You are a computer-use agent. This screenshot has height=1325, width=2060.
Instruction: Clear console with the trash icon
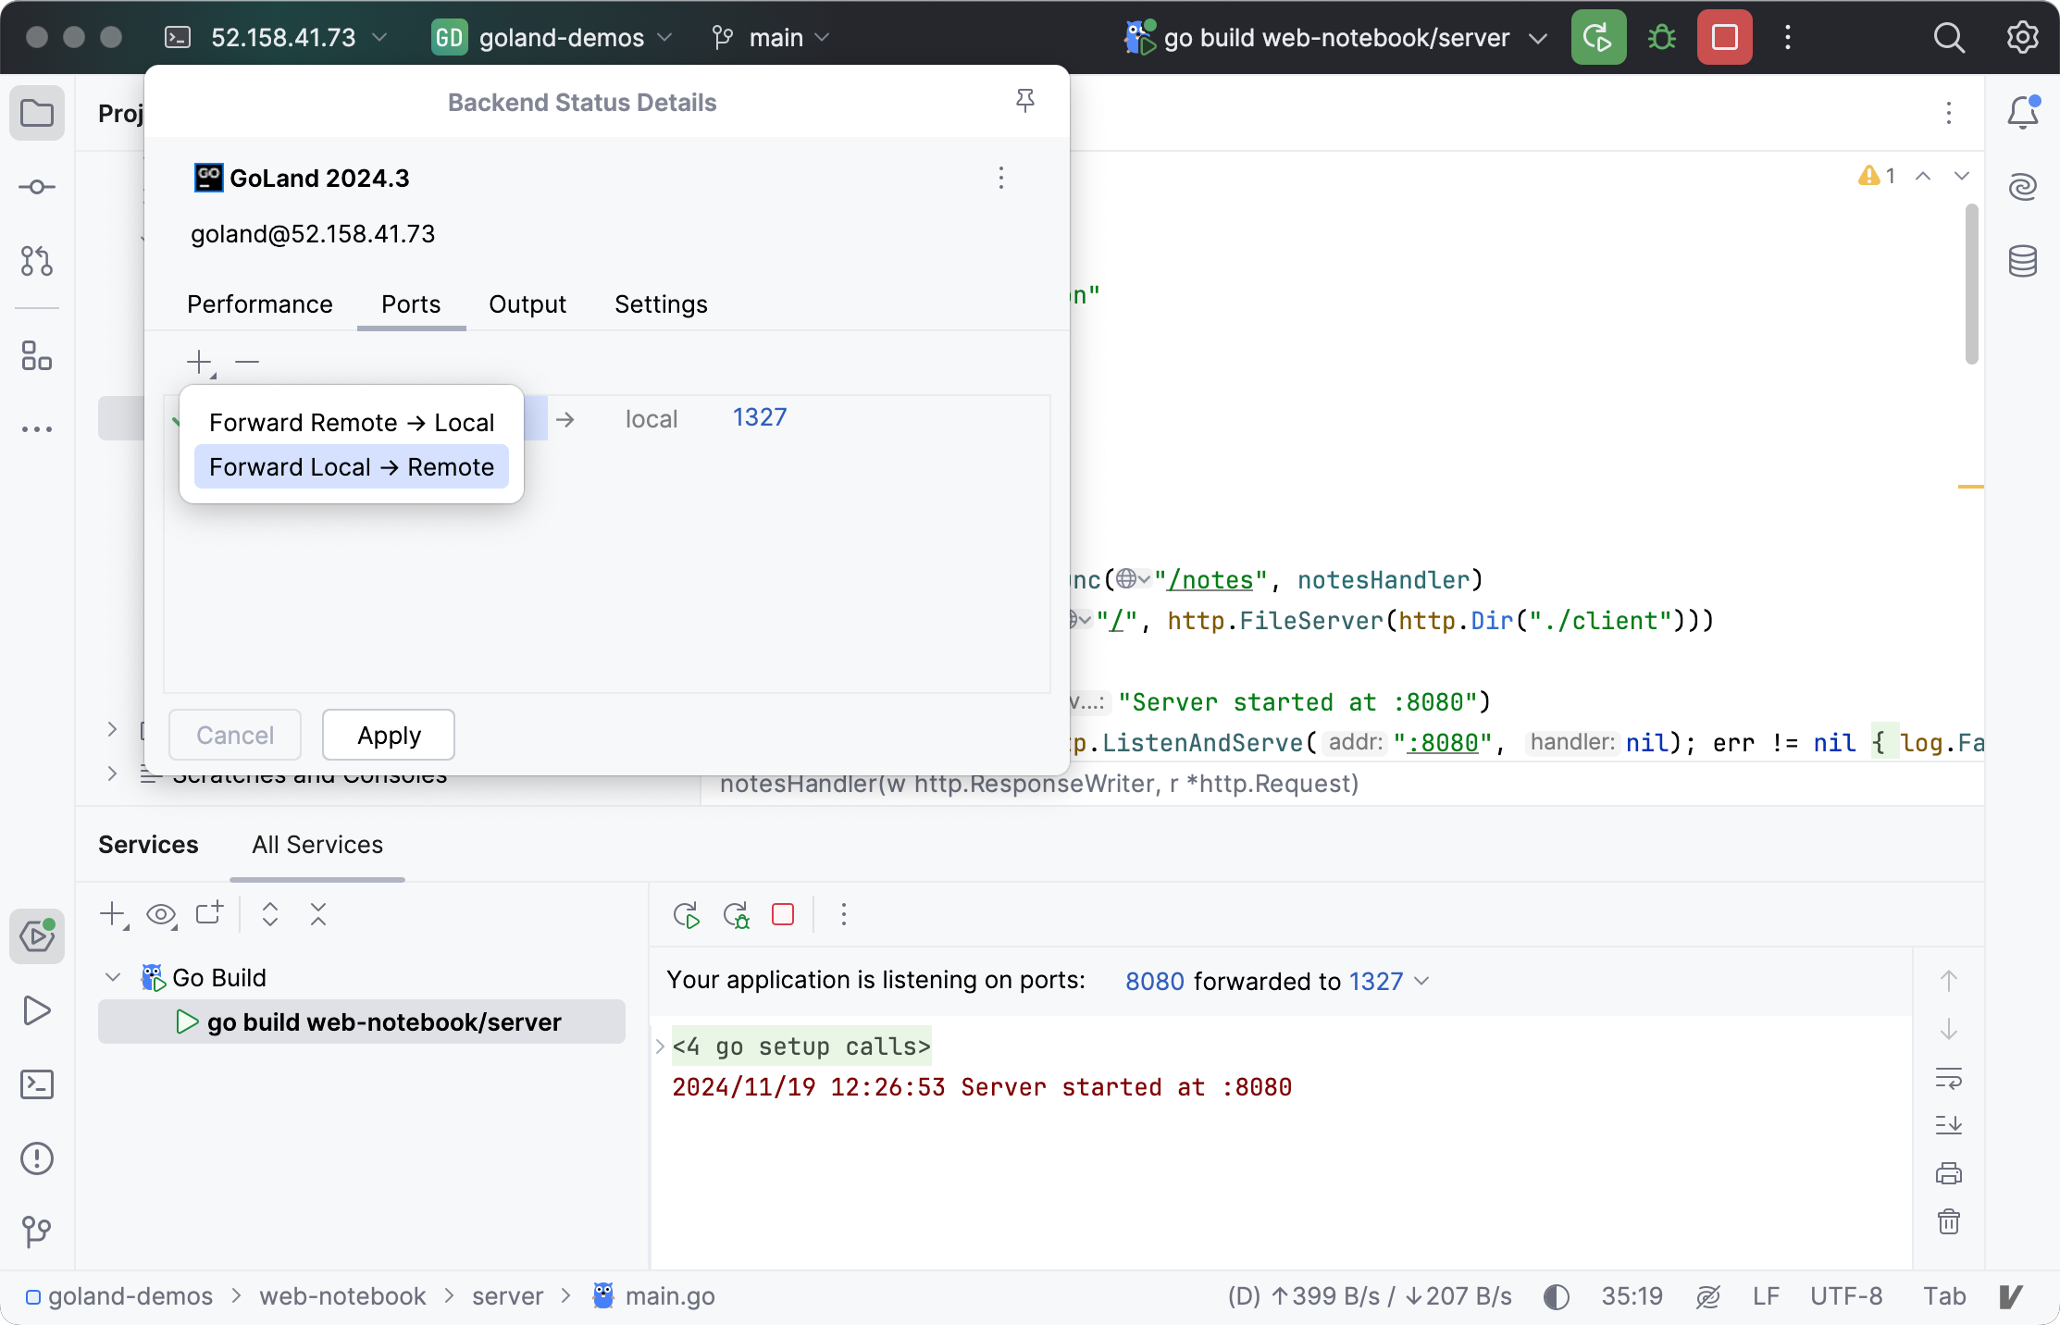[1949, 1222]
